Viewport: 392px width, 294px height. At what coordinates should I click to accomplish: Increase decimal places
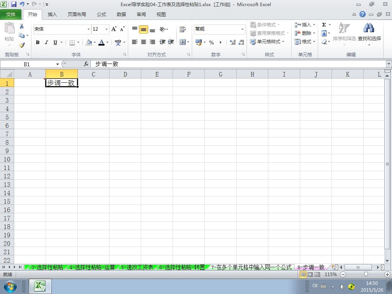(232, 42)
